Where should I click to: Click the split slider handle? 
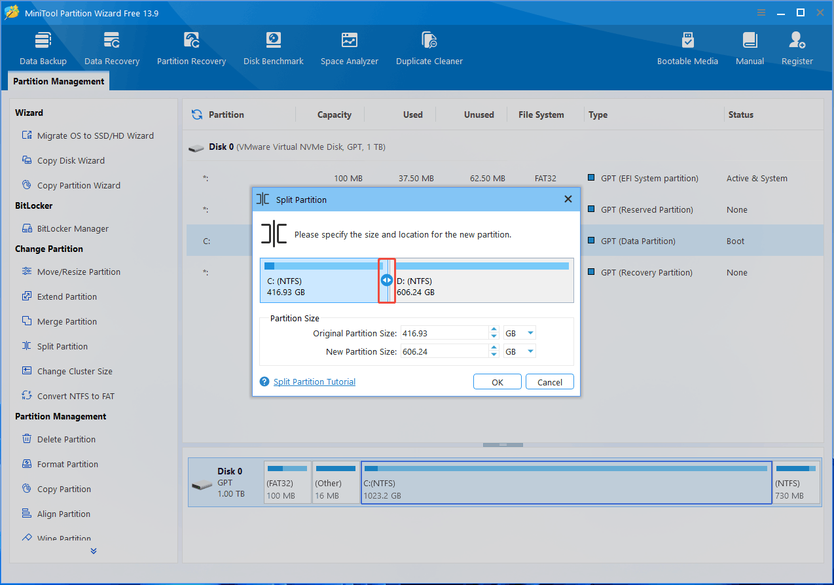pyautogui.click(x=387, y=280)
